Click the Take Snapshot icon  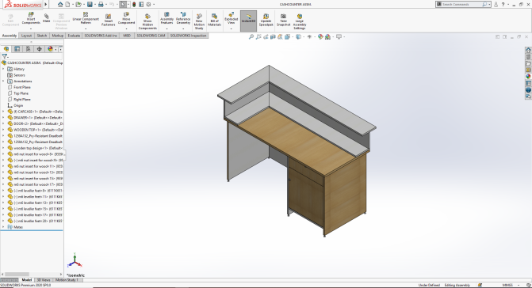pyautogui.click(x=283, y=20)
